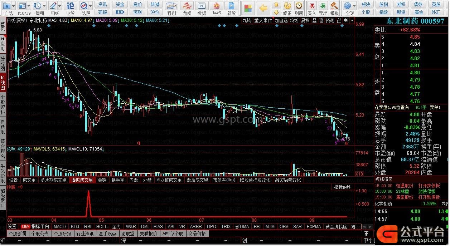Click the 修正 refresh icon
Viewport: 450px width, 246px height.
click(x=287, y=6)
